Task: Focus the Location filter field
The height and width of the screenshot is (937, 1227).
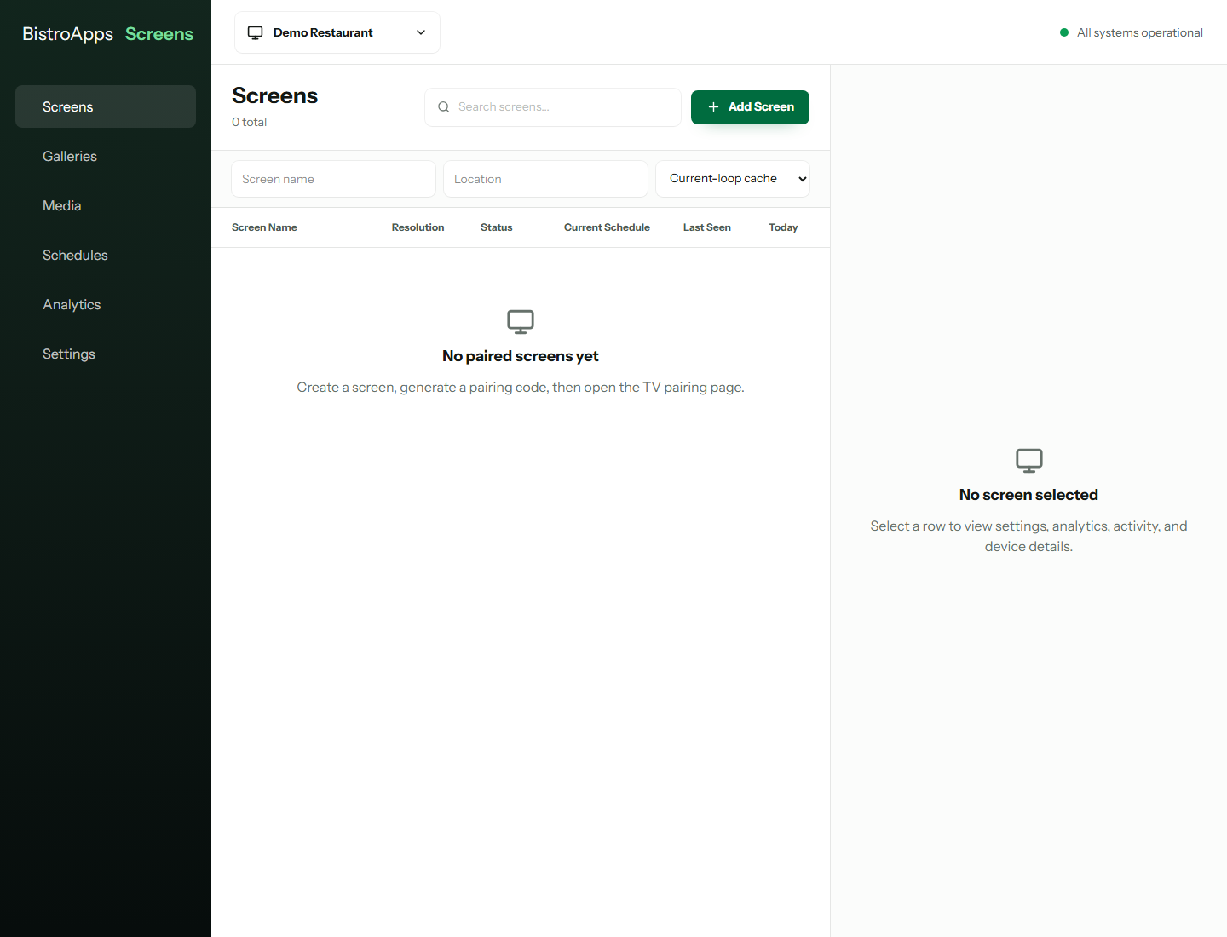Action: [545, 179]
